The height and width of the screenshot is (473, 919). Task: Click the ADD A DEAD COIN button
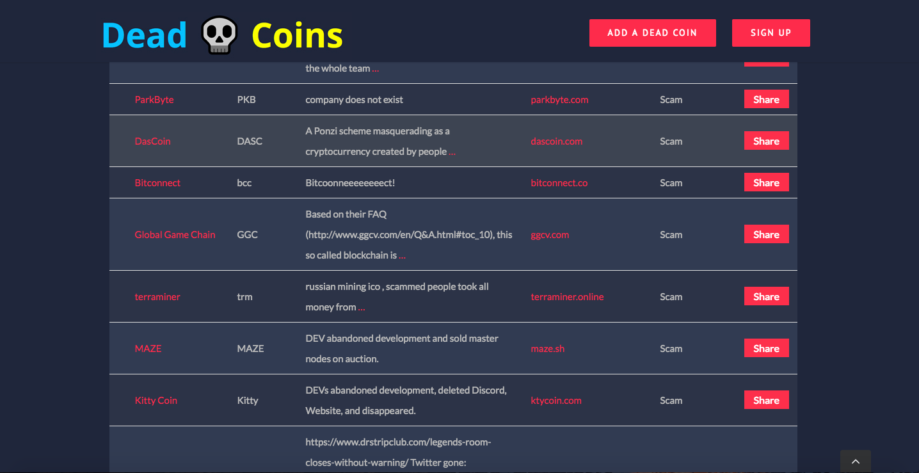click(652, 33)
